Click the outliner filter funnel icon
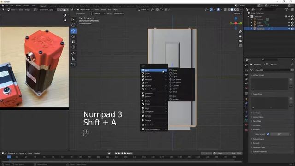 click(287, 9)
